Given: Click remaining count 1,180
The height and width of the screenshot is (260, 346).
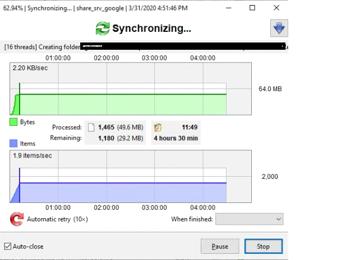Looking at the screenshot, I should [x=106, y=138].
